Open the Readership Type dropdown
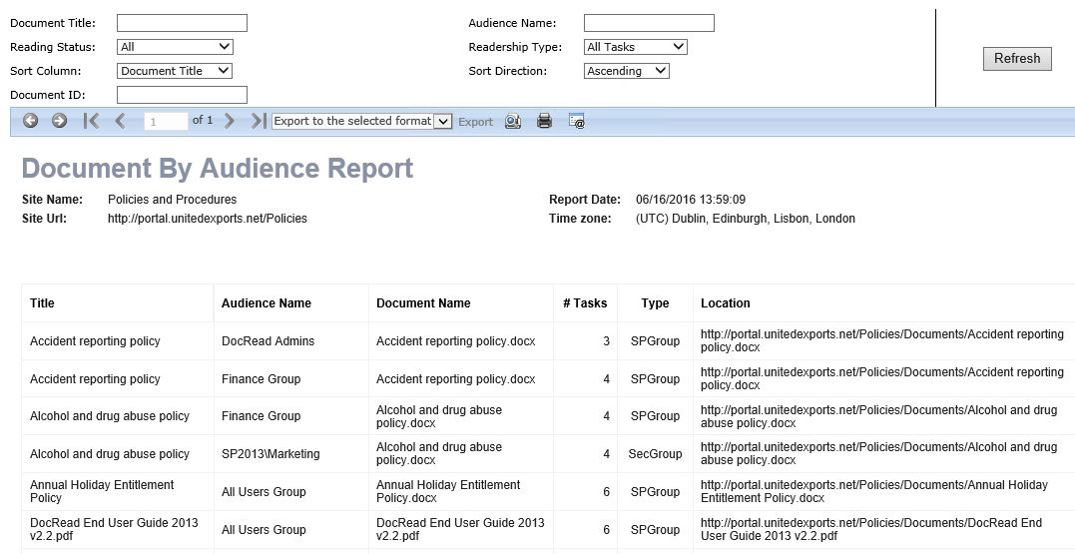 tap(635, 47)
